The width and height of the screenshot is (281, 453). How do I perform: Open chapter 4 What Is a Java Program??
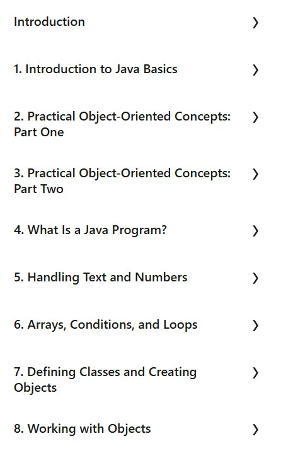[90, 230]
